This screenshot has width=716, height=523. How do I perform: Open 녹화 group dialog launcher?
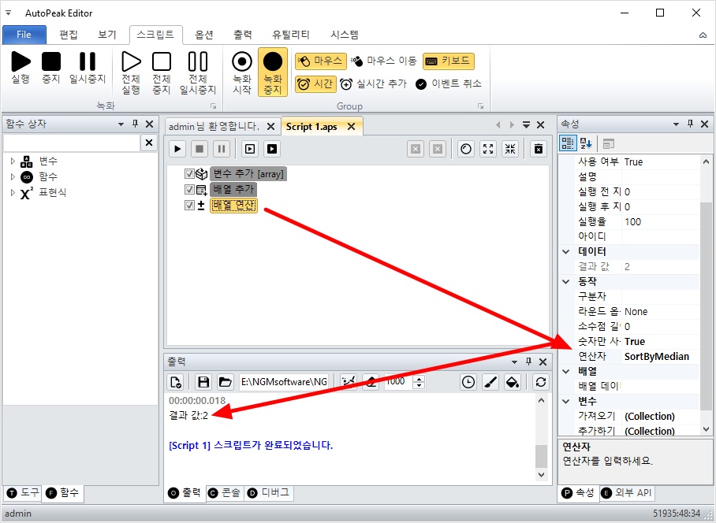(x=213, y=106)
